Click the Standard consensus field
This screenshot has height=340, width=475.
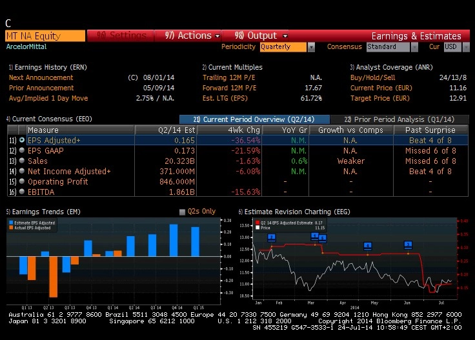[388, 47]
